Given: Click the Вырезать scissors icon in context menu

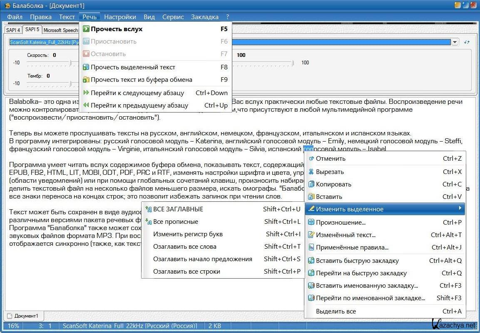Looking at the screenshot, I should pyautogui.click(x=311, y=172).
